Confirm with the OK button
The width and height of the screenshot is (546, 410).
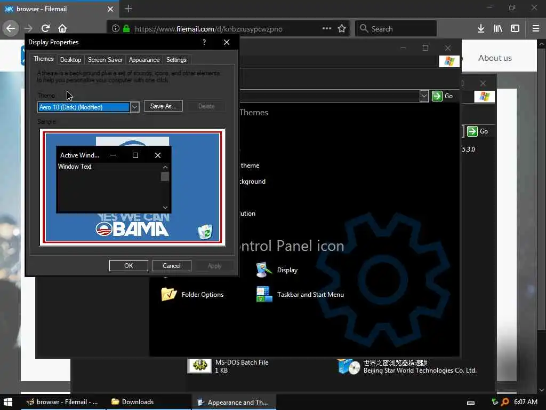[129, 266]
